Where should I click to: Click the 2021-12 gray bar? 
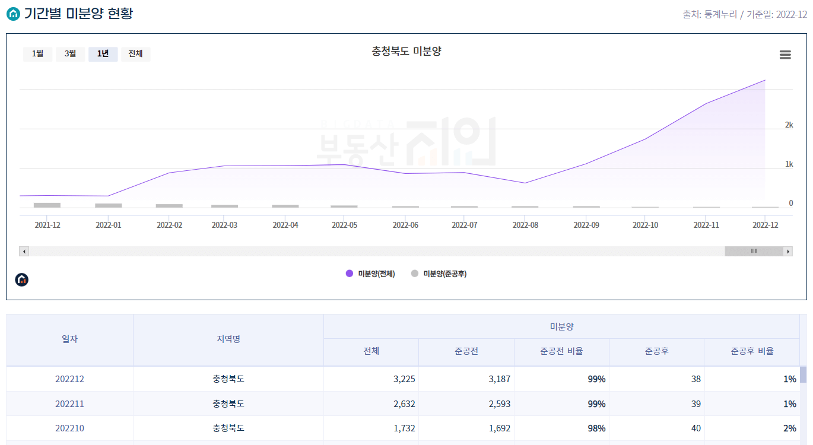47,205
